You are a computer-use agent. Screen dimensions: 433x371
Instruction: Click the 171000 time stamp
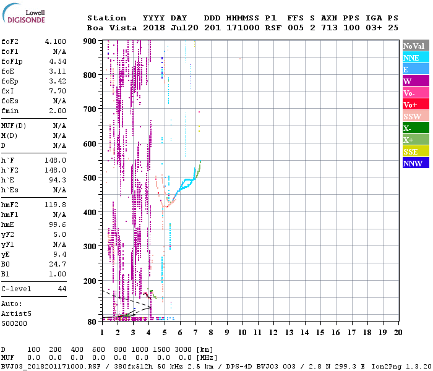tap(243, 28)
